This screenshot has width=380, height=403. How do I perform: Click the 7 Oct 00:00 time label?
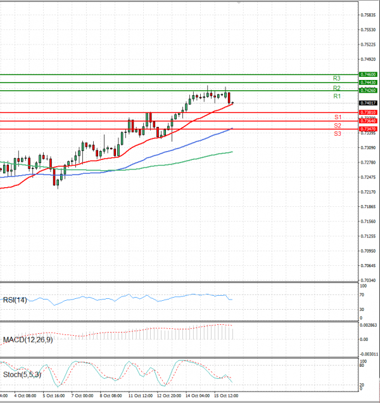82,396
